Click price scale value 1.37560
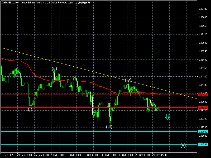 (203, 26)
